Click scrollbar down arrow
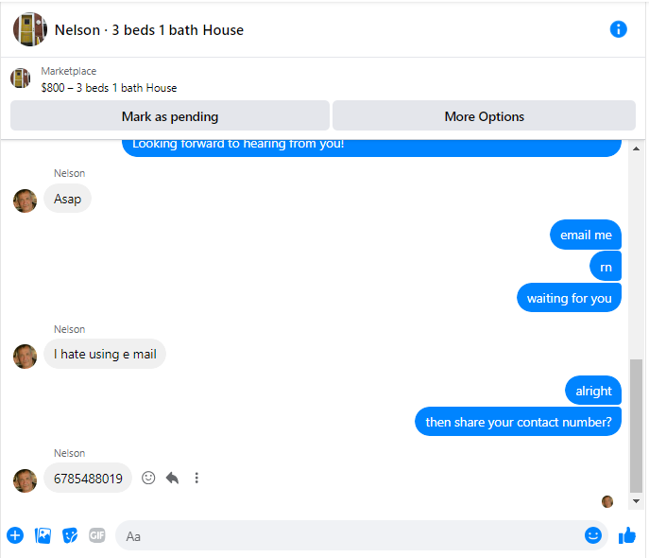 [x=636, y=501]
